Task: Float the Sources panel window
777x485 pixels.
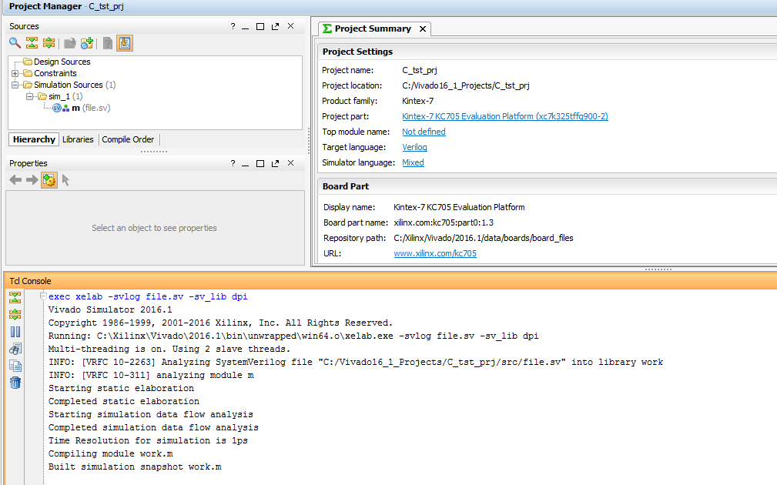Action: pyautogui.click(x=275, y=26)
